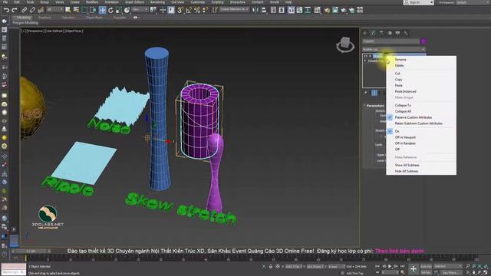Select the Select and Rotate tool
Viewport: 491px width, 276px height.
pos(110,10)
